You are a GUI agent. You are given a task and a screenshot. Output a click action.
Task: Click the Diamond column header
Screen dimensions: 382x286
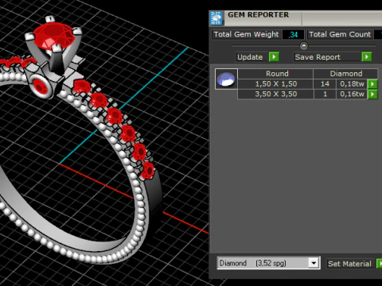(345, 74)
